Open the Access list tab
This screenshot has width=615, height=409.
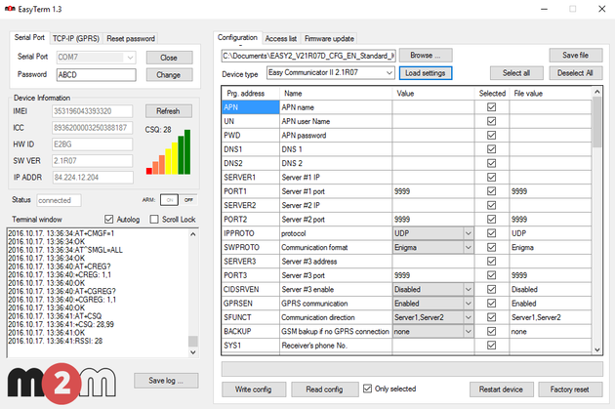point(281,38)
